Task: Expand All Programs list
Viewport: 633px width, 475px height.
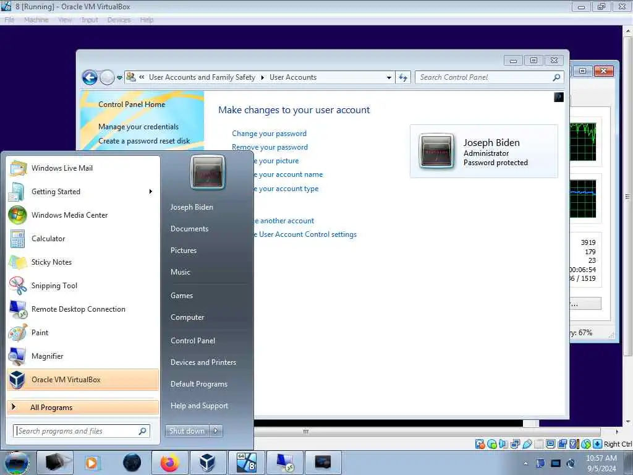Action: tap(83, 407)
